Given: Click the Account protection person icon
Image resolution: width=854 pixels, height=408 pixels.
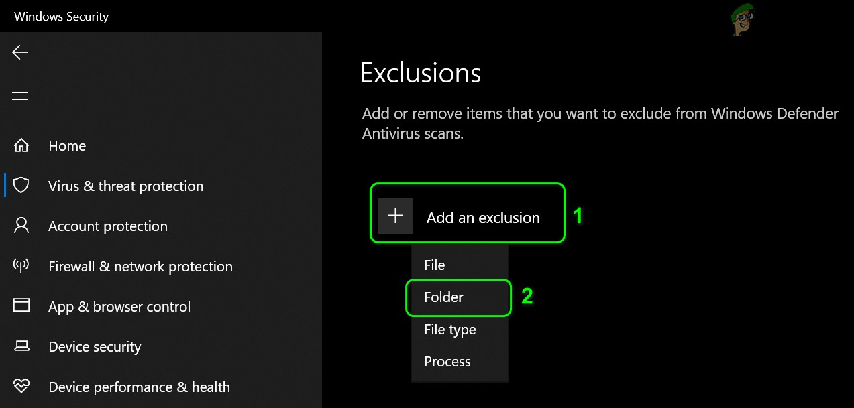Looking at the screenshot, I should click(x=21, y=226).
